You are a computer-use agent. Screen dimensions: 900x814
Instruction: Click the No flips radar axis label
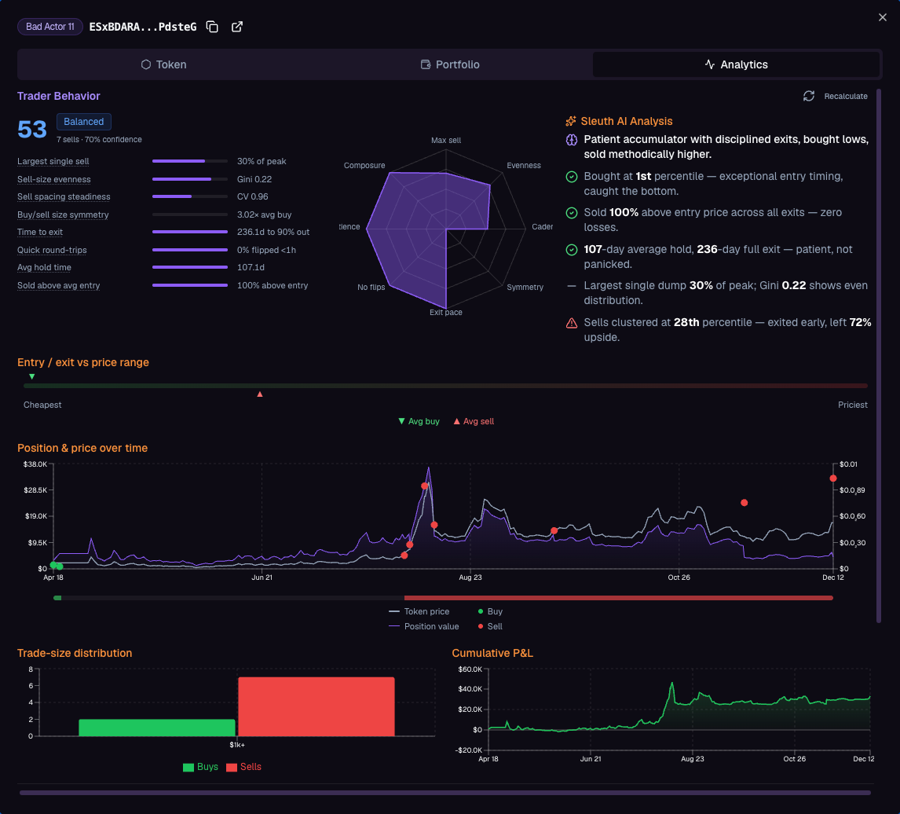tap(371, 288)
